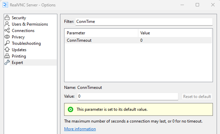
Task: Open the Users & Permissions page
Action: [x=30, y=24]
